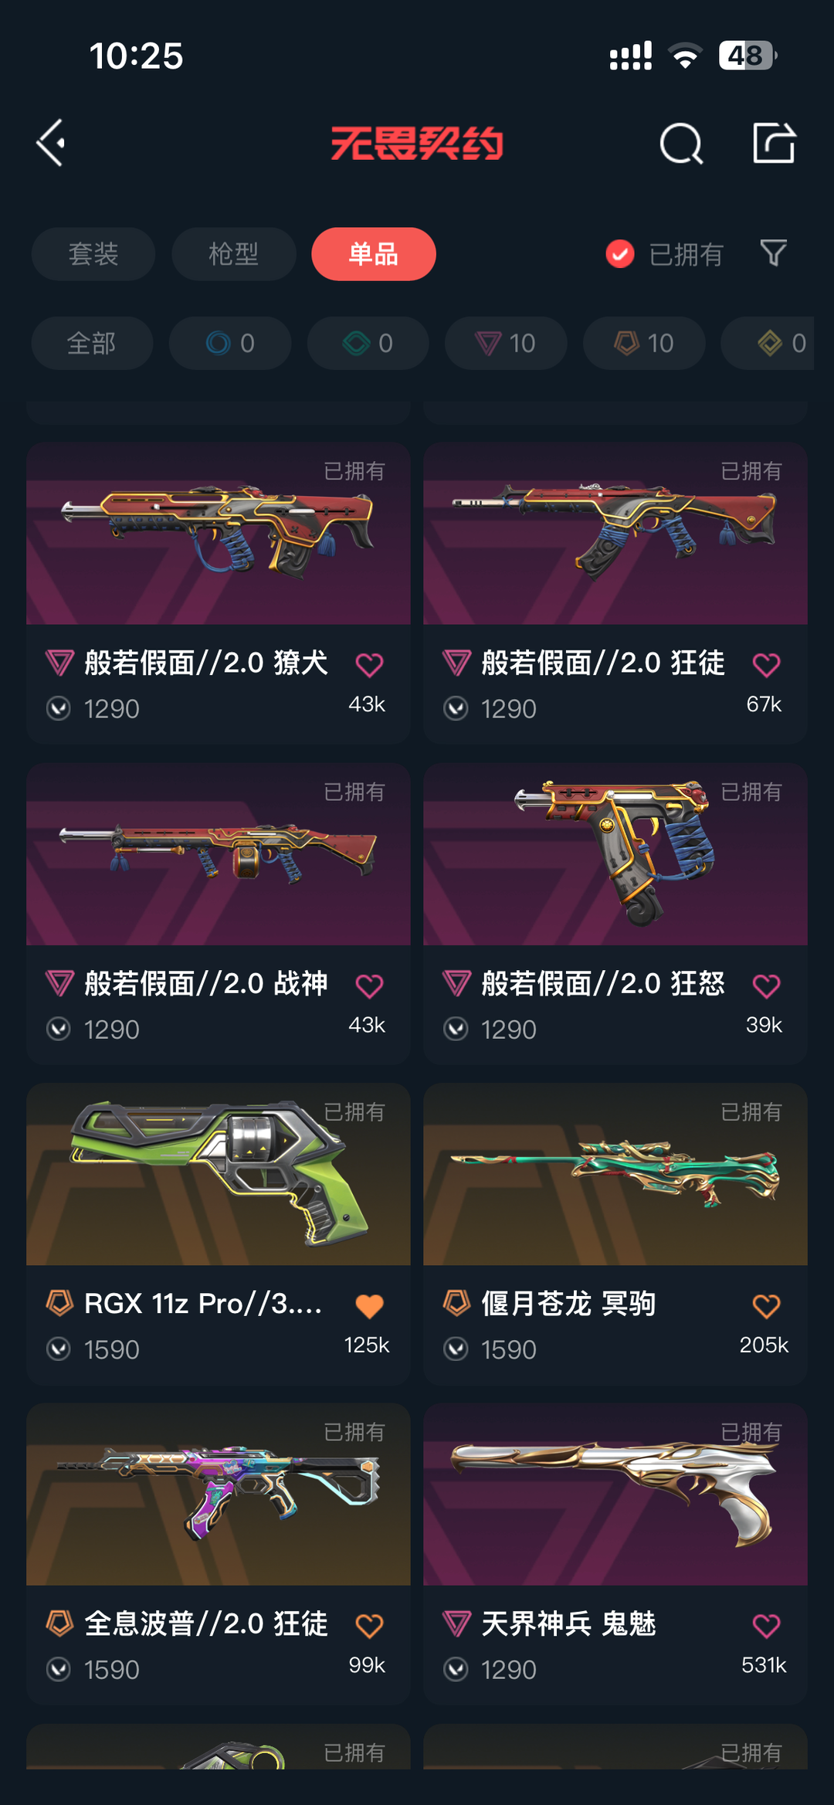Like the 天界神兵 鬼魅 skin heart
The image size is (834, 1805).
766,1626
